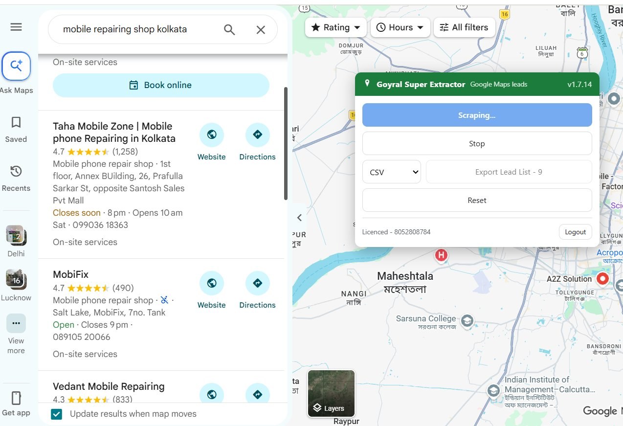The height and width of the screenshot is (426, 623).
Task: Open Delhi recent place thumbnail
Action: click(x=16, y=236)
